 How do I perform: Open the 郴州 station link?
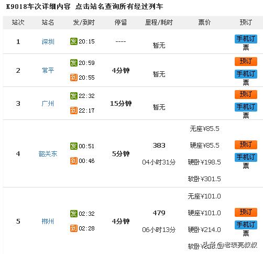click(x=48, y=222)
